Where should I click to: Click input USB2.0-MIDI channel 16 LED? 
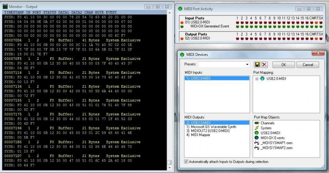307,23
